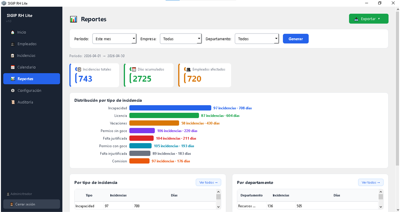Click the Cerrar sesión door icon
The width and height of the screenshot is (400, 212).
point(12,205)
